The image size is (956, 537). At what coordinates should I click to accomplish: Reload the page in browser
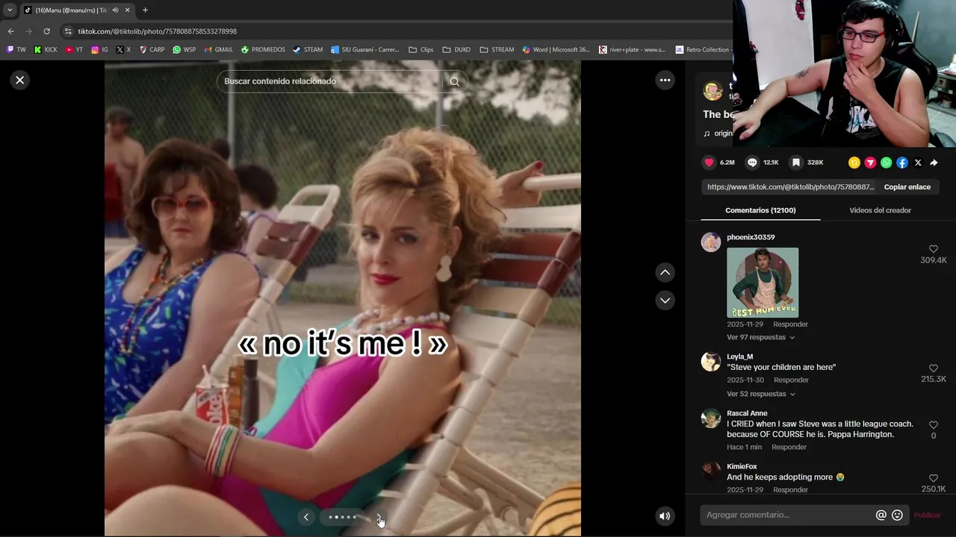tap(46, 31)
